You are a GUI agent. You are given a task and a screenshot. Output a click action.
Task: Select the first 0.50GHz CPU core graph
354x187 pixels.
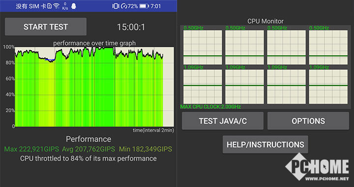203,47
